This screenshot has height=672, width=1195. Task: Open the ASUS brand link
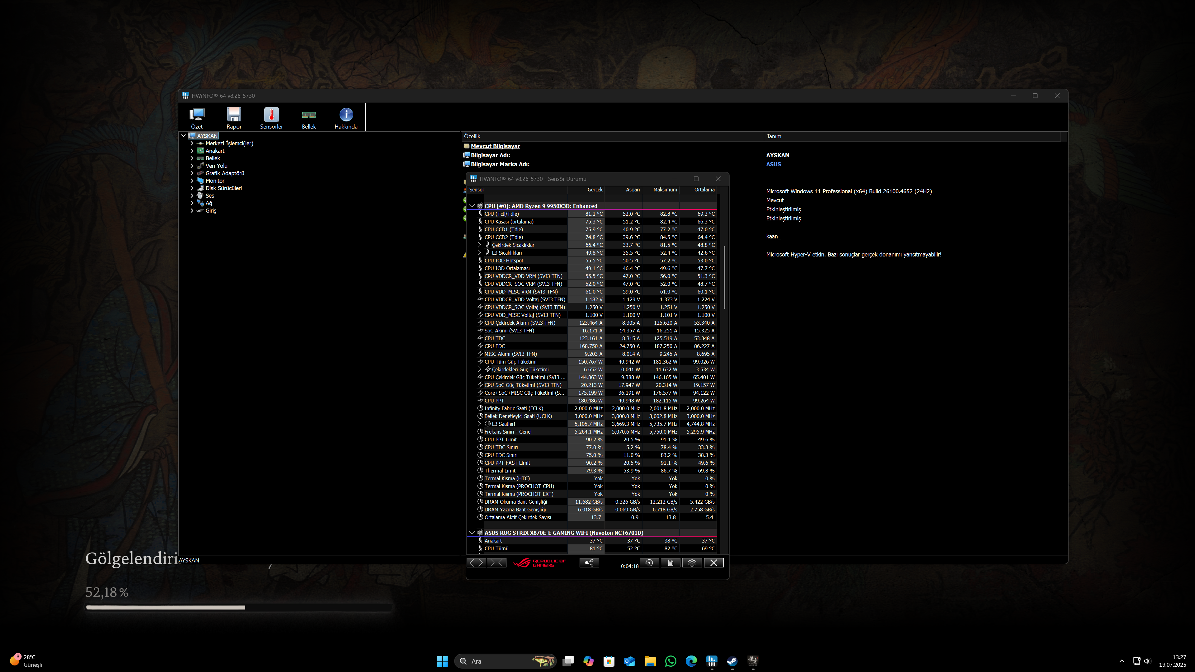(x=773, y=164)
